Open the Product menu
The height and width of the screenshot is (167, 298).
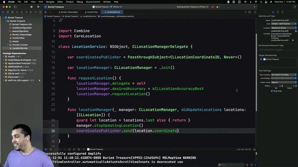tap(70, 2)
